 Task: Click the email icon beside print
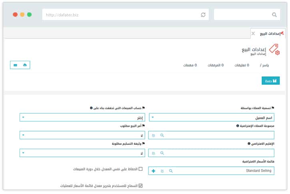coord(15,65)
